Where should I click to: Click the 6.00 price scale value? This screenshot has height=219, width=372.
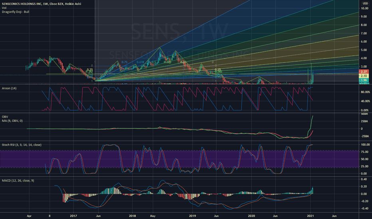364,41
